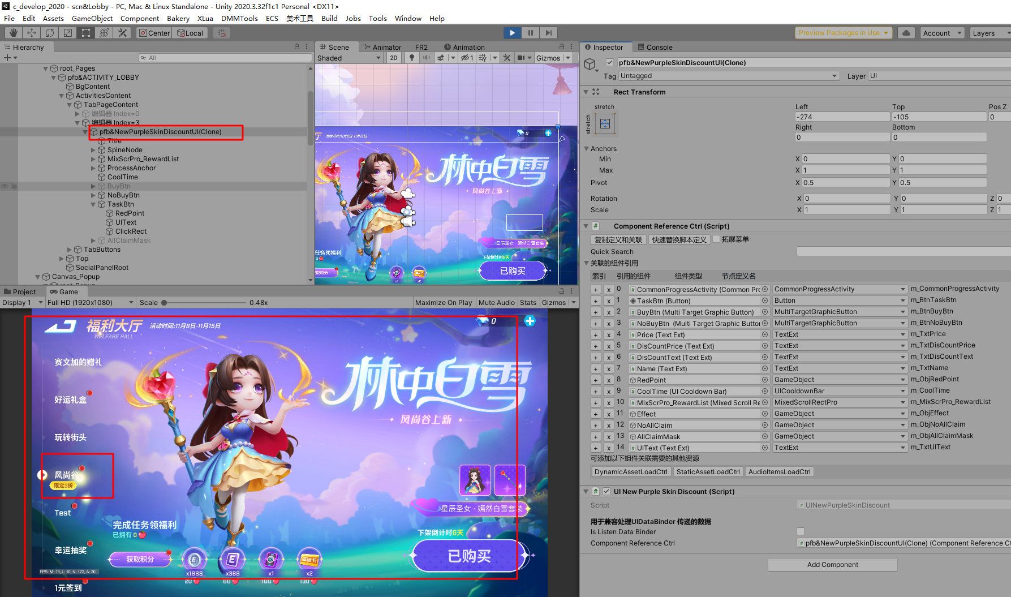Open the custom editor tools button

pyautogui.click(x=122, y=33)
